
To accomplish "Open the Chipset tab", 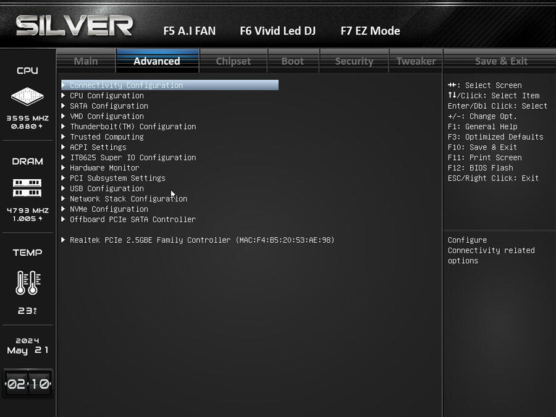I will pyautogui.click(x=234, y=61).
